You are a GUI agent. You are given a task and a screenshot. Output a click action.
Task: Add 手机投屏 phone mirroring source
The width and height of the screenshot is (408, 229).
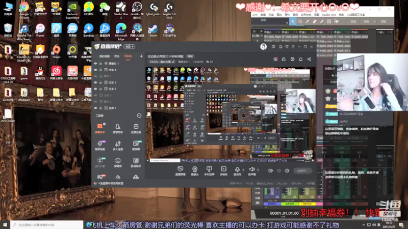pyautogui.click(x=209, y=171)
